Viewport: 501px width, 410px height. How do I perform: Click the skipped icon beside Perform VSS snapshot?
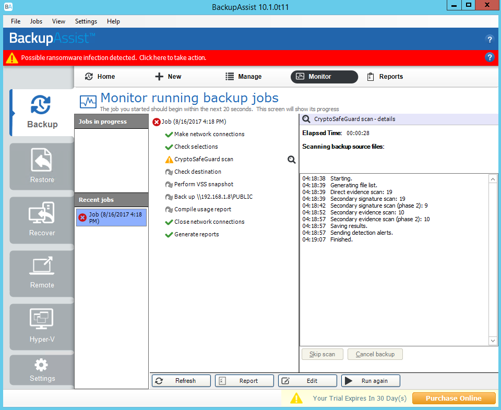pyautogui.click(x=169, y=185)
